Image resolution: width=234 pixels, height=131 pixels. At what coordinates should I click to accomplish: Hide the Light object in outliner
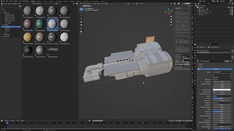tap(230, 15)
